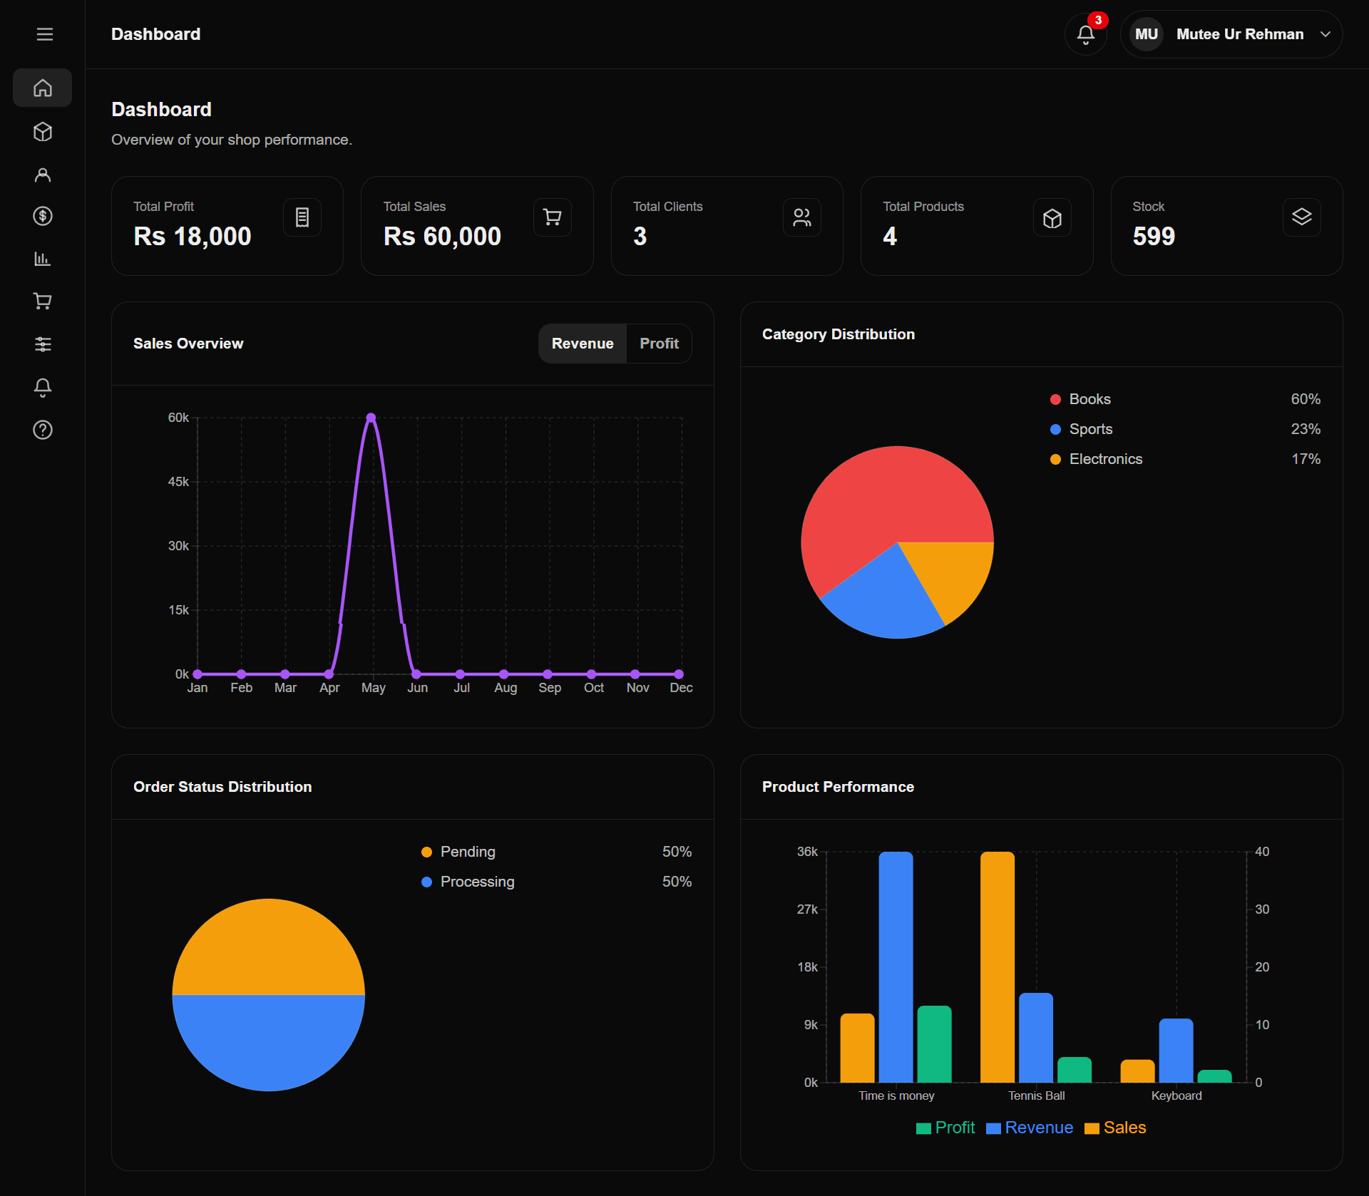This screenshot has width=1369, height=1196.
Task: Open the hamburger menu
Action: point(44,34)
